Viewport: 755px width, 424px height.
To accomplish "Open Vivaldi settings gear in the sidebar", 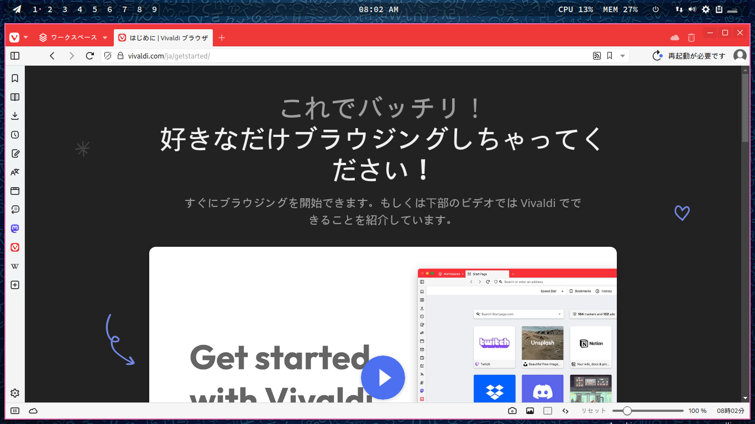I will click(15, 393).
